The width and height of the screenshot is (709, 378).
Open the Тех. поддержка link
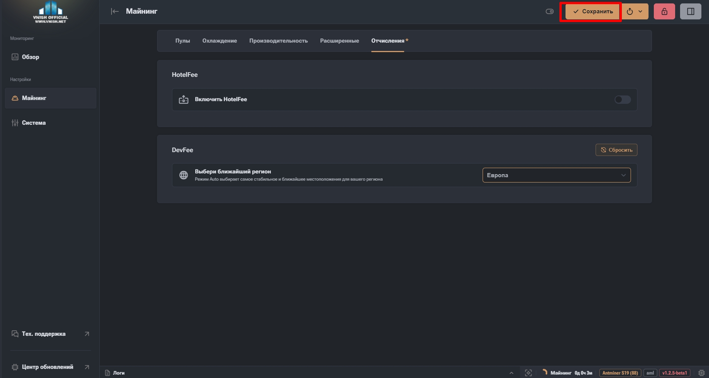click(51, 334)
